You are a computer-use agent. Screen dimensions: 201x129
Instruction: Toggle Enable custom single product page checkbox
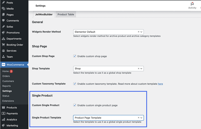tap(75, 105)
